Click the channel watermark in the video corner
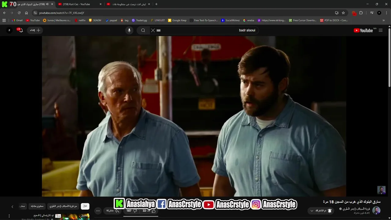The image size is (391, 220). (381, 190)
